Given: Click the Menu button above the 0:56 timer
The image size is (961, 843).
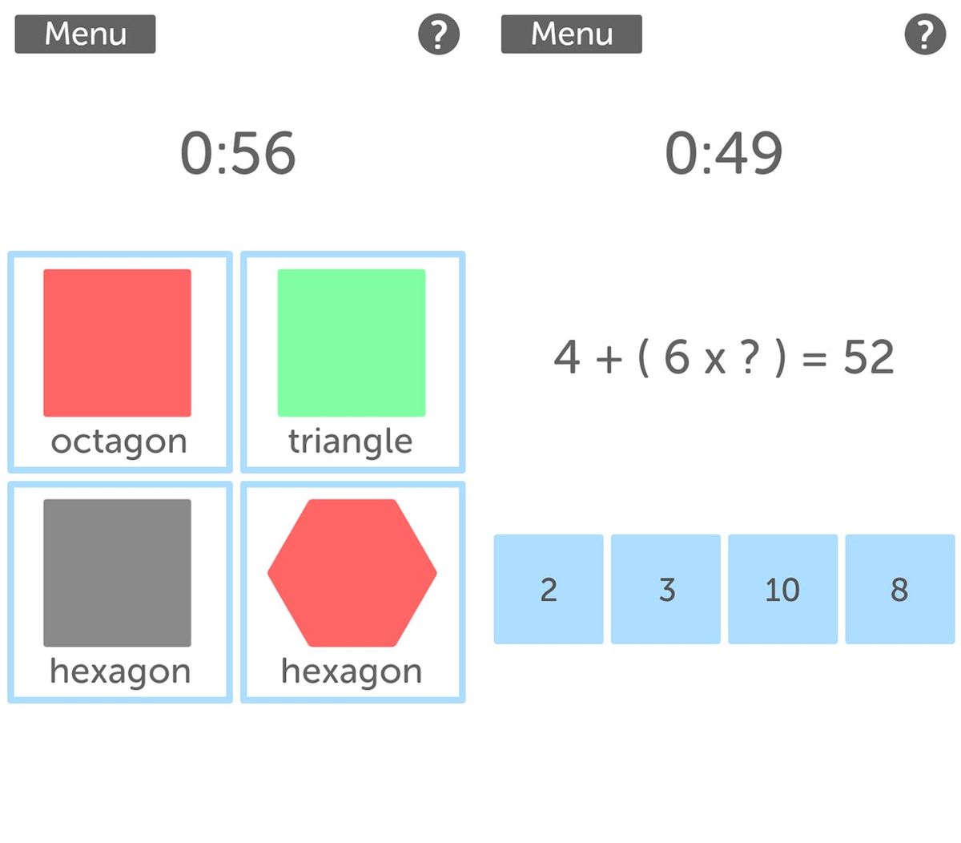Looking at the screenshot, I should click(x=85, y=34).
